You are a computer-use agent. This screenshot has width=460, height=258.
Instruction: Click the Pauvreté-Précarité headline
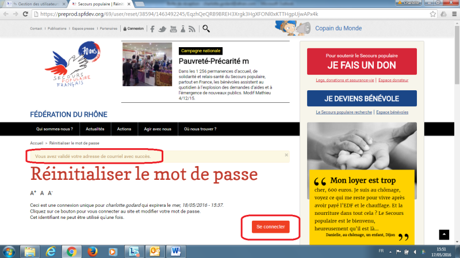coord(213,61)
